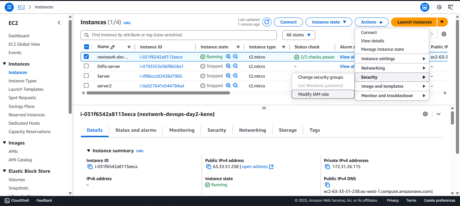Screen dimensions: 460x206
Task: Open table preferences gear icon
Action: coord(444,34)
